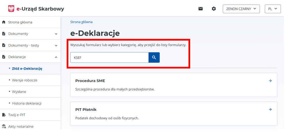
Task: Open the messages envelope icon
Action: pos(201,9)
